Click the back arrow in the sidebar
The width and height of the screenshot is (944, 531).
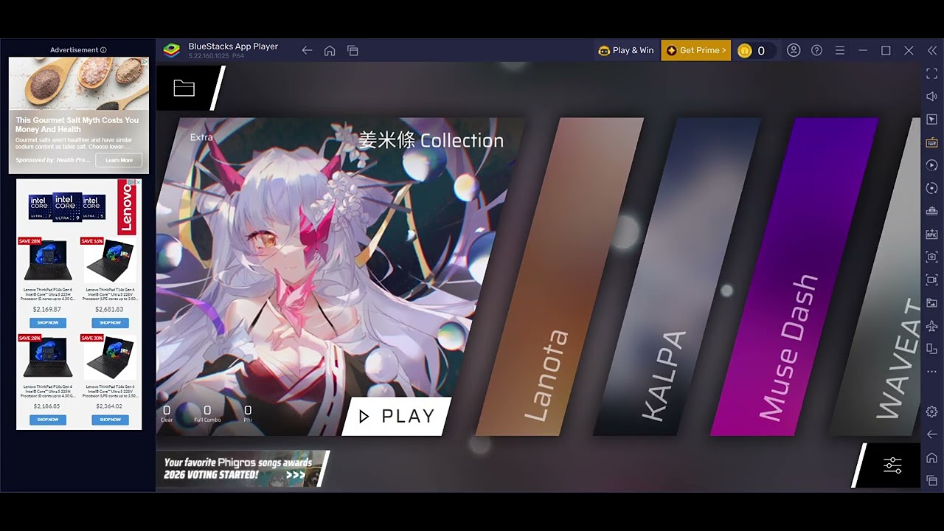tap(932, 434)
